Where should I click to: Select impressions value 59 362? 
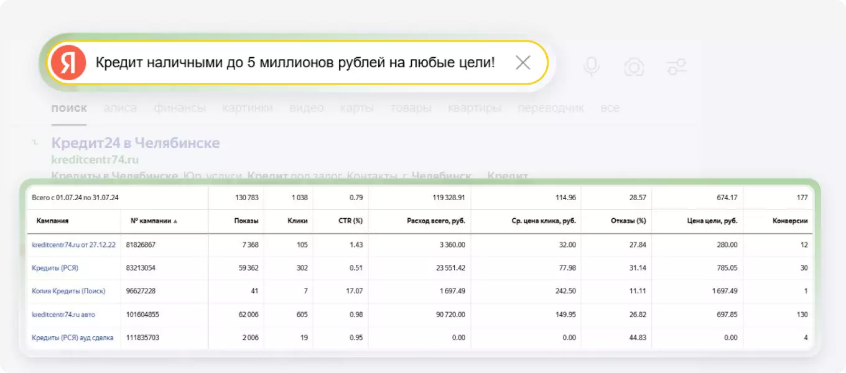coord(247,268)
